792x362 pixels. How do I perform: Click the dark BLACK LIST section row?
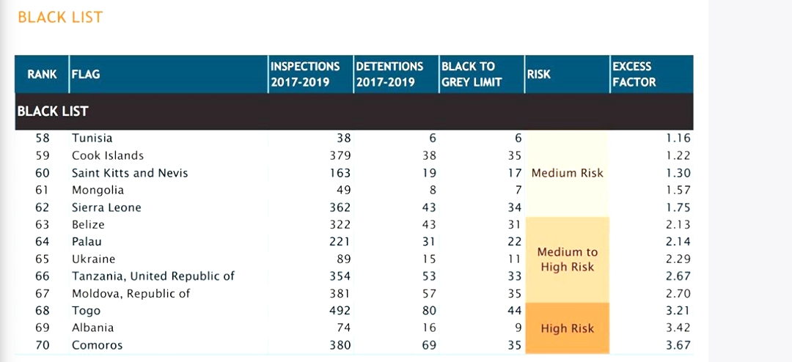point(353,111)
